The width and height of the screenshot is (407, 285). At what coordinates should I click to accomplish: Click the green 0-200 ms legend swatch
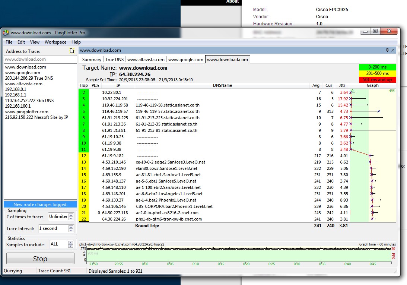(378, 67)
